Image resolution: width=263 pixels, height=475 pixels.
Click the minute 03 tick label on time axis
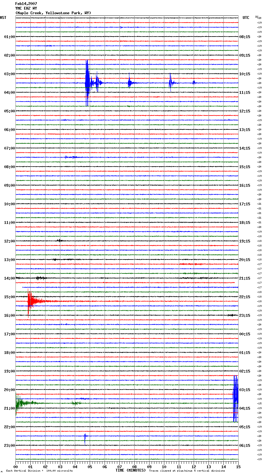click(x=60, y=467)
